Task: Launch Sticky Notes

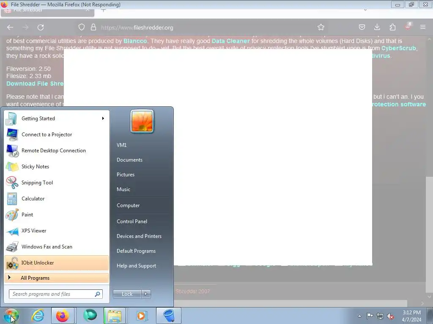Action: click(57, 166)
